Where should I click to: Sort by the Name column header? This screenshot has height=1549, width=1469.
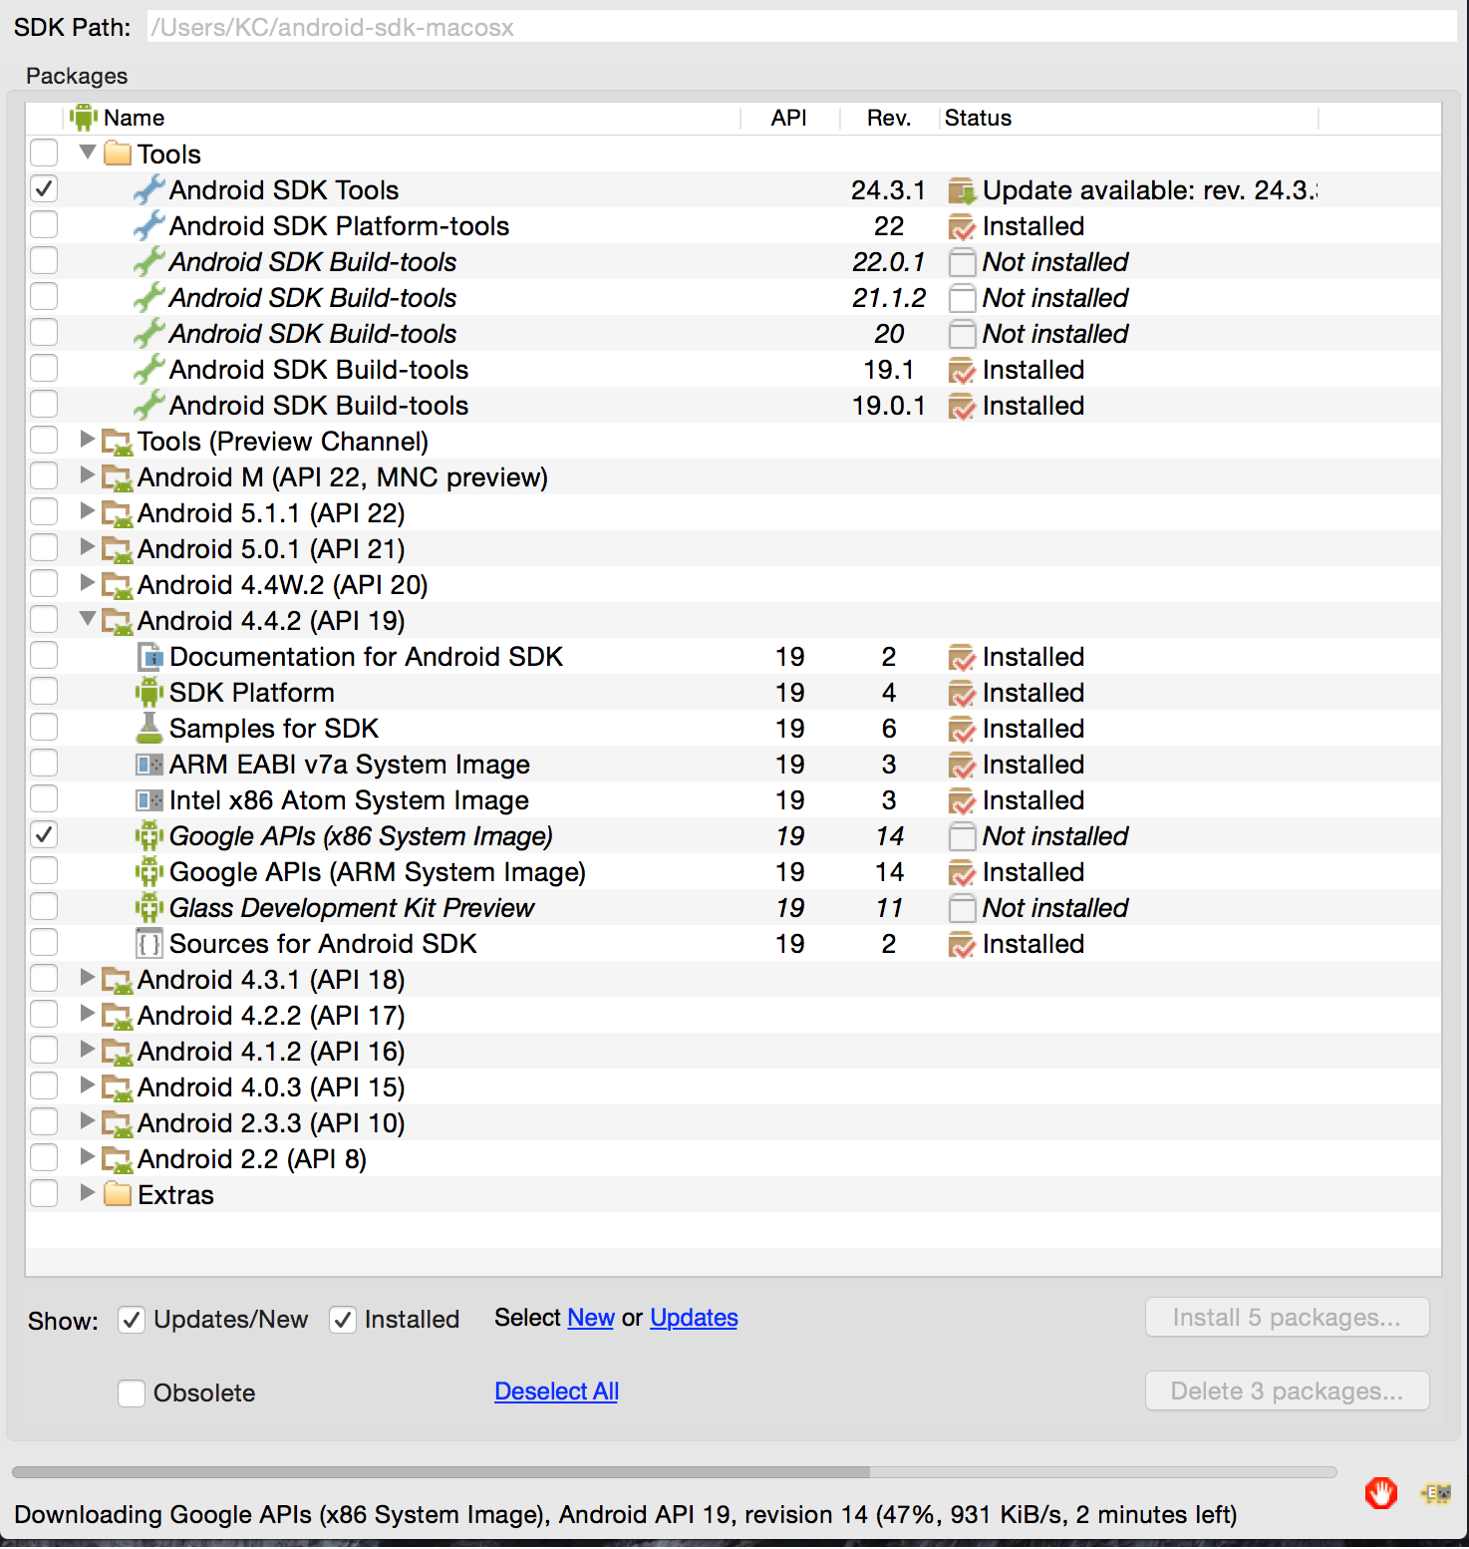[x=402, y=118]
